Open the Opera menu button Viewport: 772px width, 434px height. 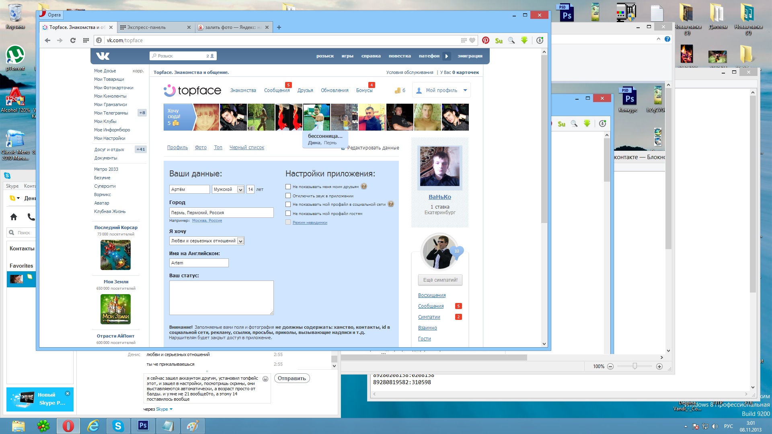pos(51,15)
